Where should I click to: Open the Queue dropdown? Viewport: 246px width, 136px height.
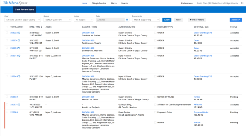[x=57, y=20]
